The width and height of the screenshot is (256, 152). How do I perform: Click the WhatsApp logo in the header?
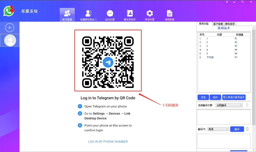coord(9,11)
